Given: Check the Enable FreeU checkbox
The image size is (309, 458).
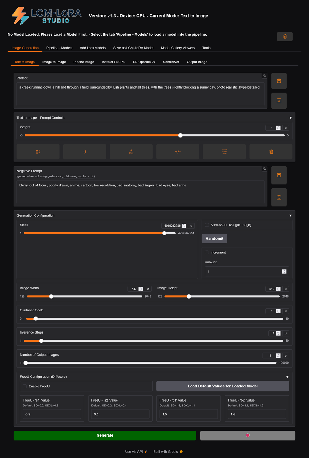Looking at the screenshot, I should [25, 386].
